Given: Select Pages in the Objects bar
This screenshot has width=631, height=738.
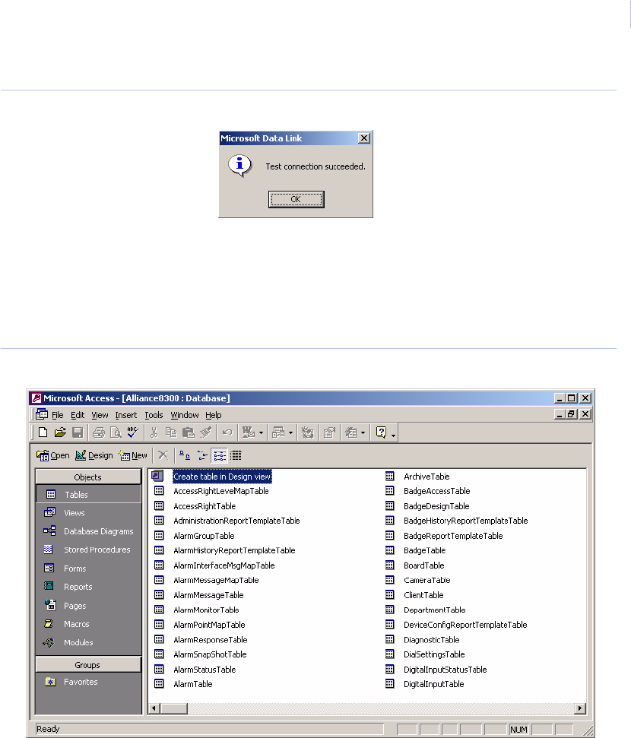Looking at the screenshot, I should tap(75, 605).
